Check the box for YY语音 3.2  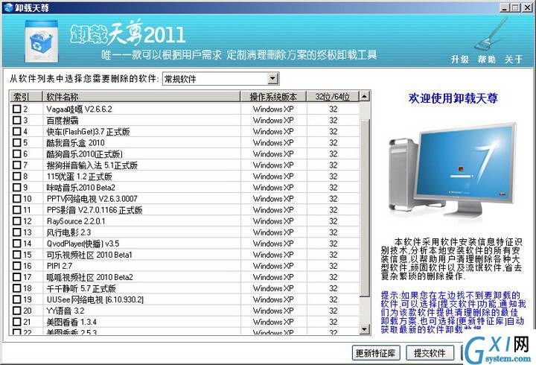pos(16,311)
